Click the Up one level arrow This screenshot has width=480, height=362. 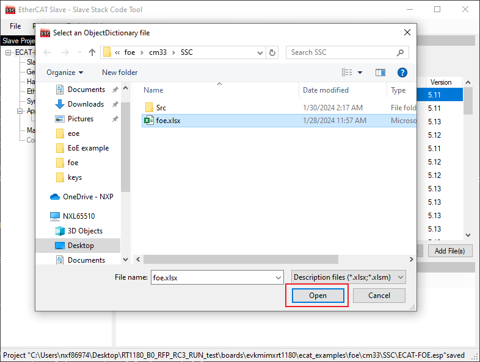tap(92, 52)
